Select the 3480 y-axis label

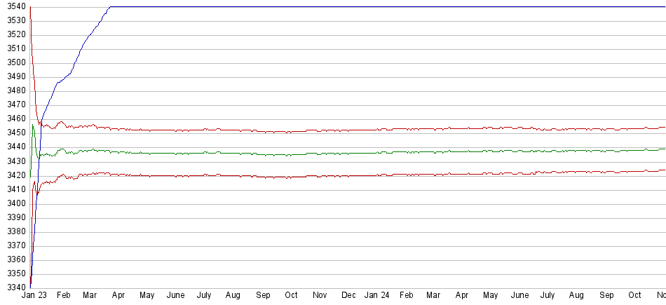(14, 90)
